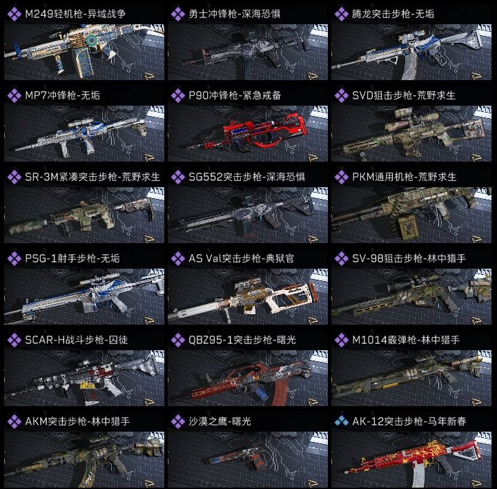
Task: Select the QBZ95-1突击步枪-曙光 weapon image
Action: (x=248, y=378)
